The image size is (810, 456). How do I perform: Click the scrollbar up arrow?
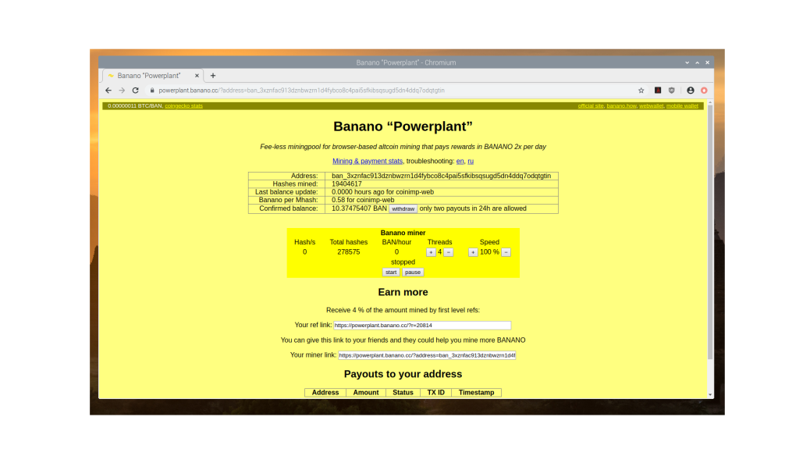pos(710,103)
